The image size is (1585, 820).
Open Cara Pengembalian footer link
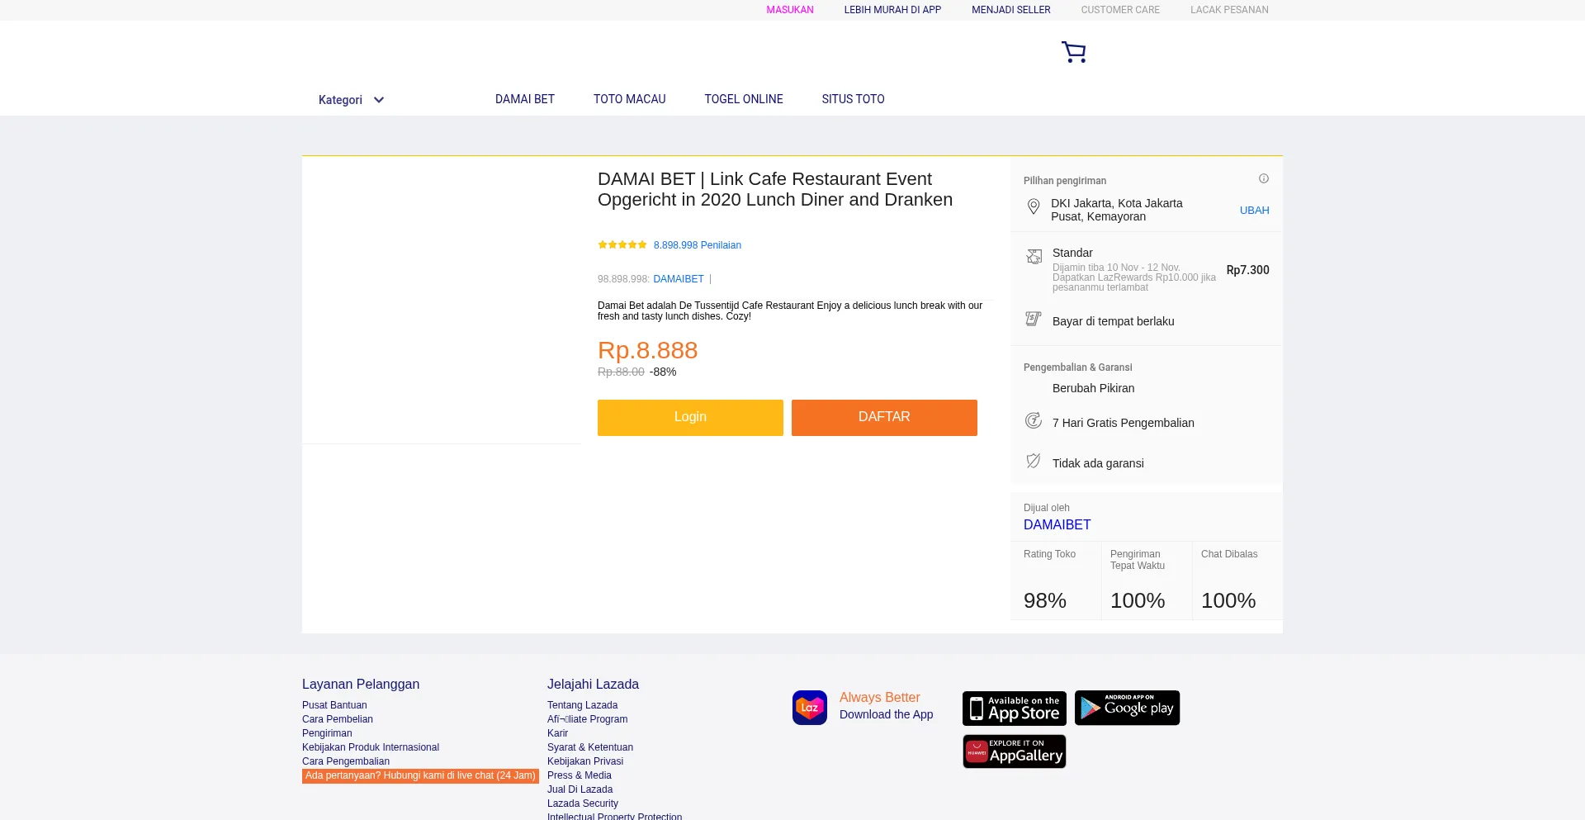(x=346, y=761)
